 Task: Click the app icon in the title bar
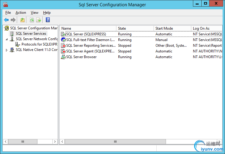coord(5,4)
